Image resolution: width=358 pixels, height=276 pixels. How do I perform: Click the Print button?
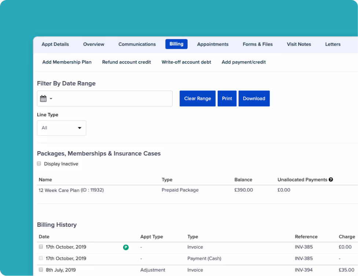pyautogui.click(x=227, y=99)
